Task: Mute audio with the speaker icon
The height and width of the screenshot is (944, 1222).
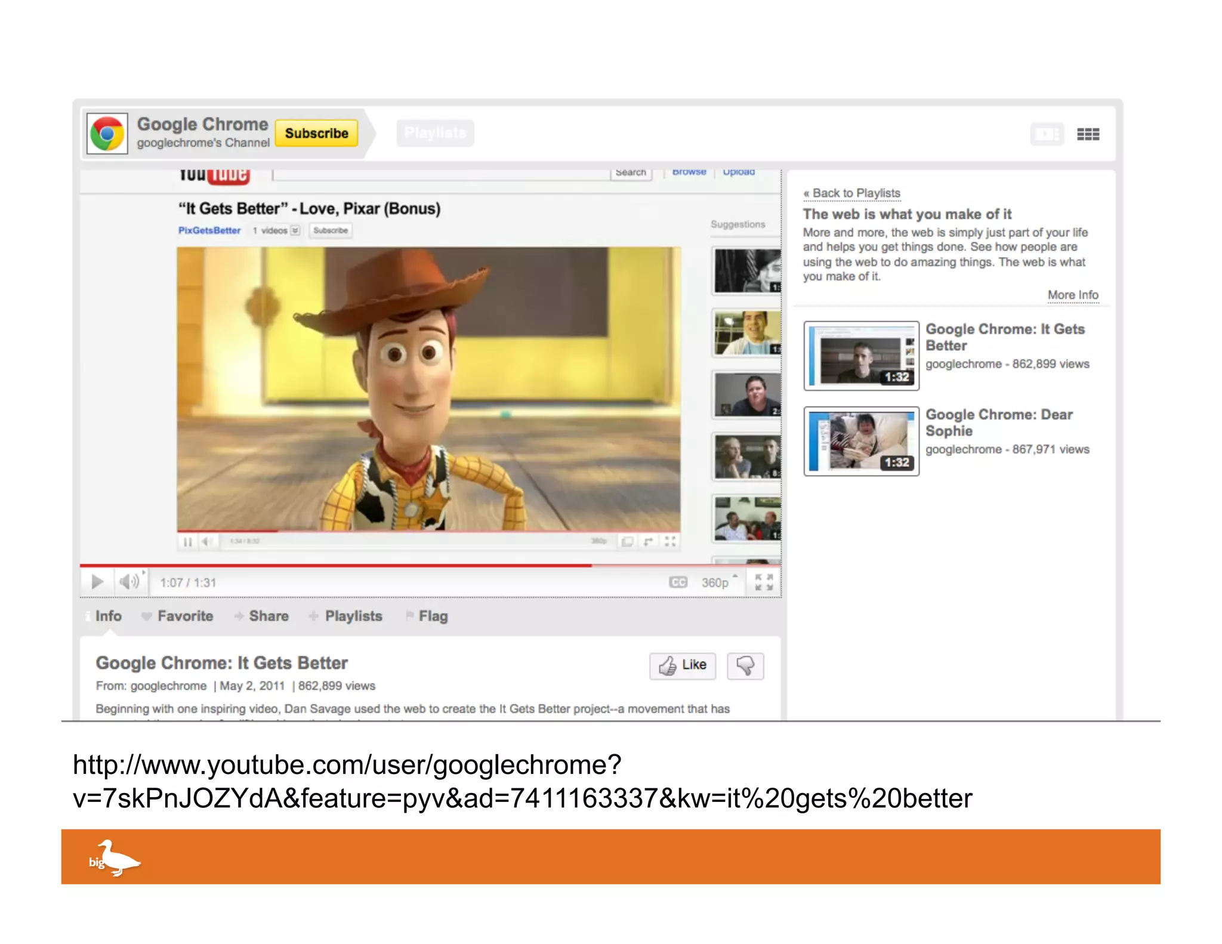Action: coord(129,582)
